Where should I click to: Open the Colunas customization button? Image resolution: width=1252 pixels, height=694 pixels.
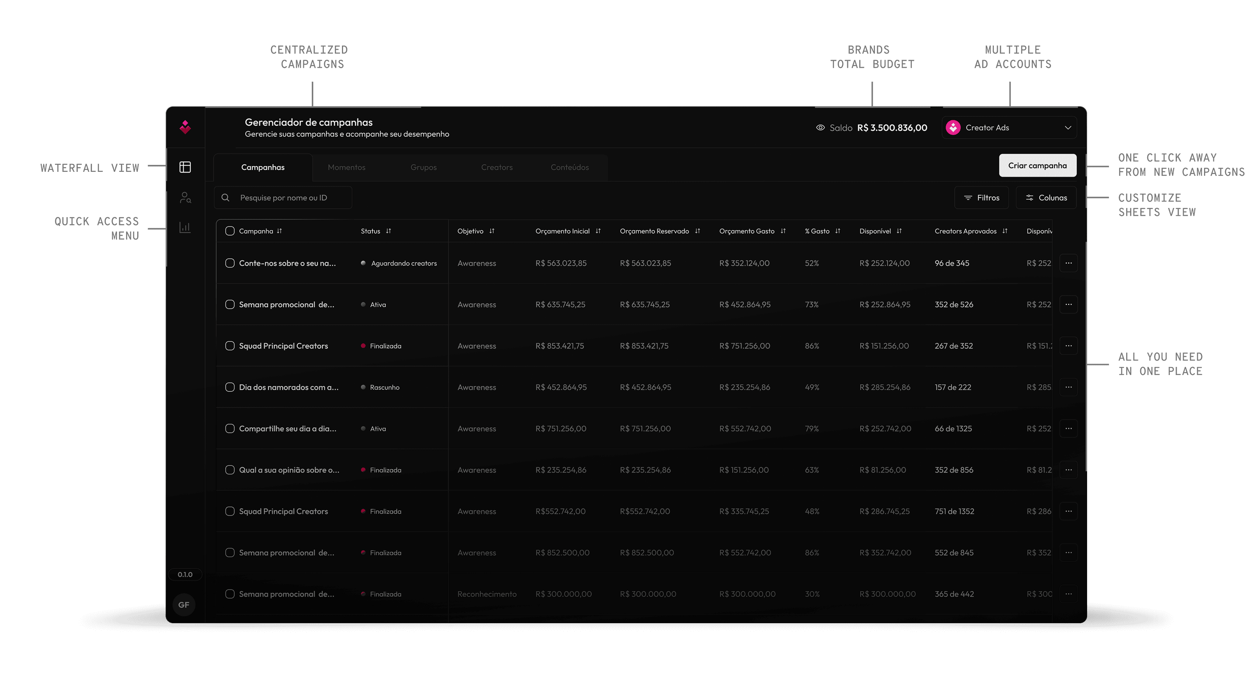(x=1046, y=198)
